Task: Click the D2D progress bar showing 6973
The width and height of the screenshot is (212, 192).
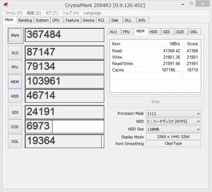Action: tap(64, 127)
